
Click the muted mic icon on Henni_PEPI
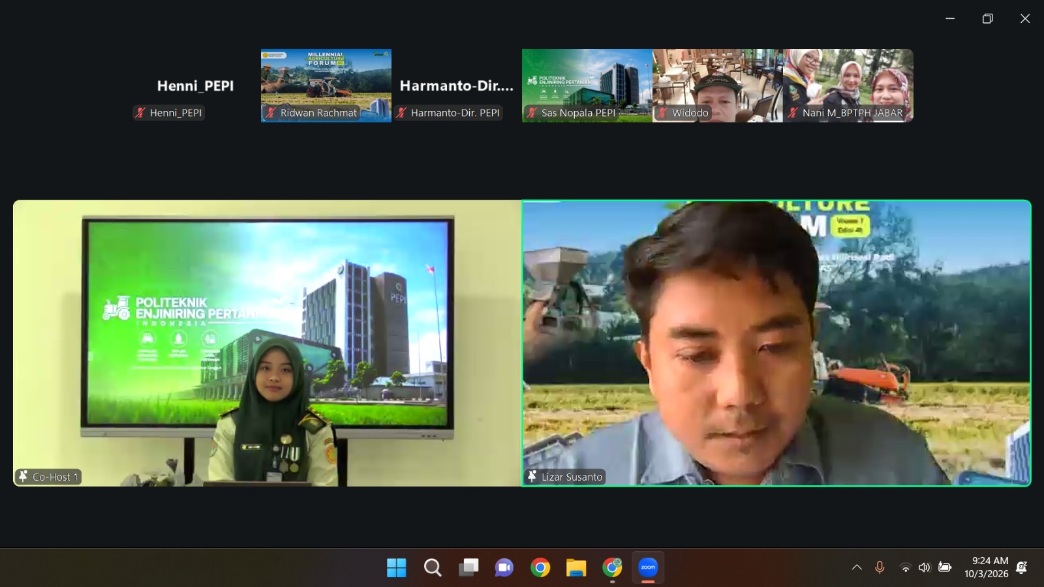[140, 113]
